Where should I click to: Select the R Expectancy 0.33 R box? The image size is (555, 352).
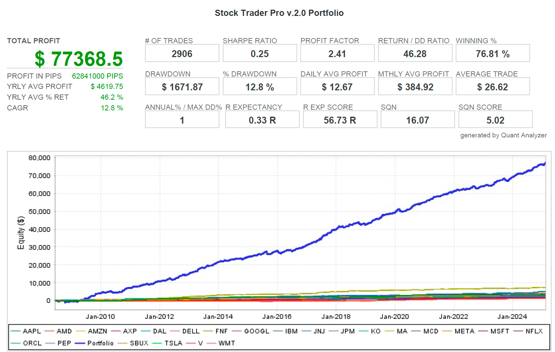pyautogui.click(x=262, y=120)
